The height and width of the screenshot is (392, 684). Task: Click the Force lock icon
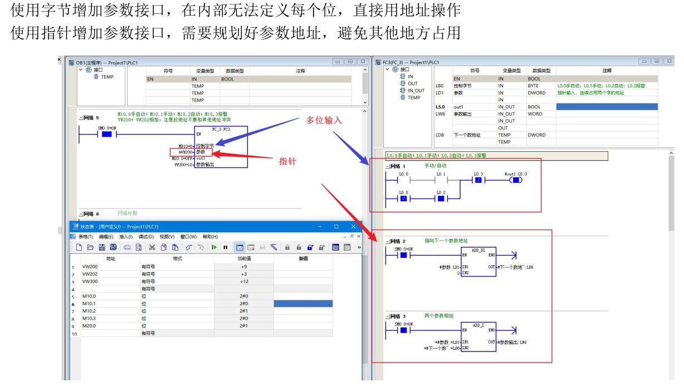[x=287, y=247]
